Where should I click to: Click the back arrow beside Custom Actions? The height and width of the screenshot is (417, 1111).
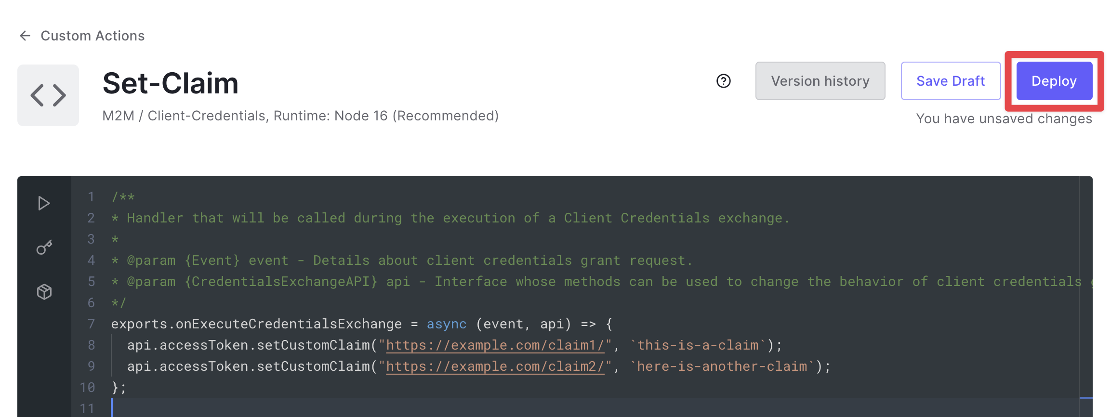25,36
